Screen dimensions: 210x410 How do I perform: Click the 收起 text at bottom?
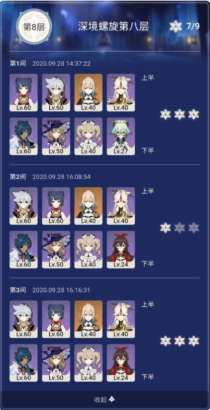[101, 400]
